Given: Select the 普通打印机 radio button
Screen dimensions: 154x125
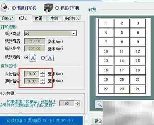Looking at the screenshot, I should pos(14,8).
